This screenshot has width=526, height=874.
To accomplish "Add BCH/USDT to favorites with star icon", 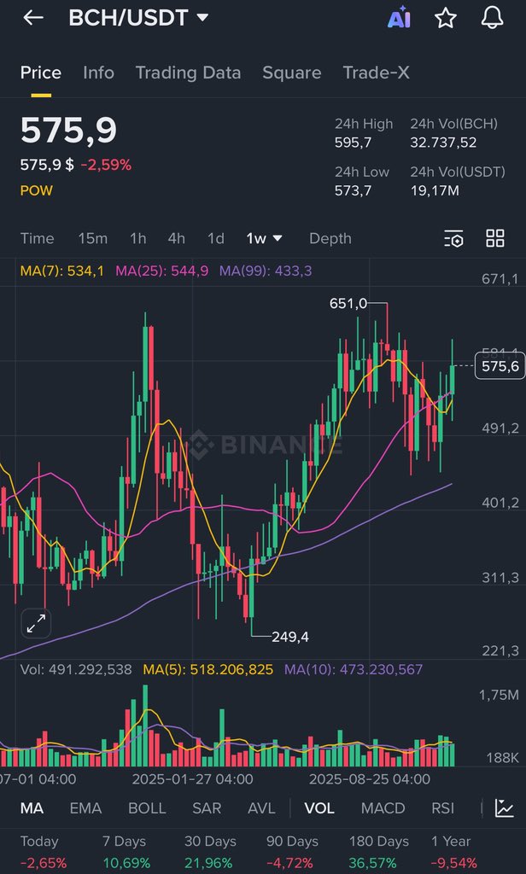I will (446, 18).
